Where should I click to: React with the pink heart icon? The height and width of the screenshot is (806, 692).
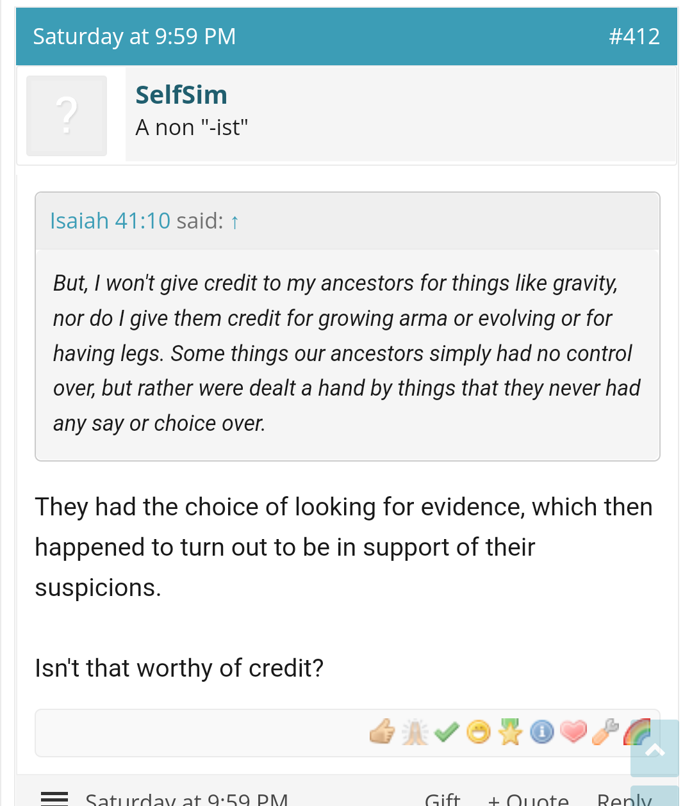[x=573, y=731]
